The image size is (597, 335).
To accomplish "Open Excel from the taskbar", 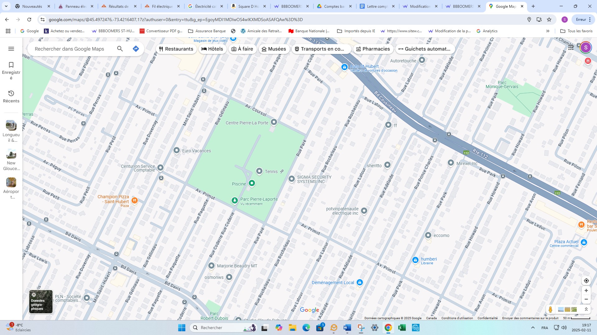I will pos(402,328).
